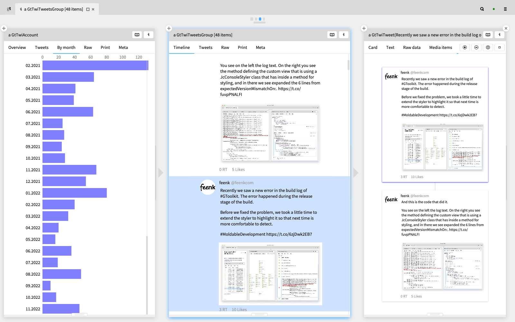515x322 pixels.
Task: Click bottom resize handle of GtTwiTweet pane
Action: [435, 315]
